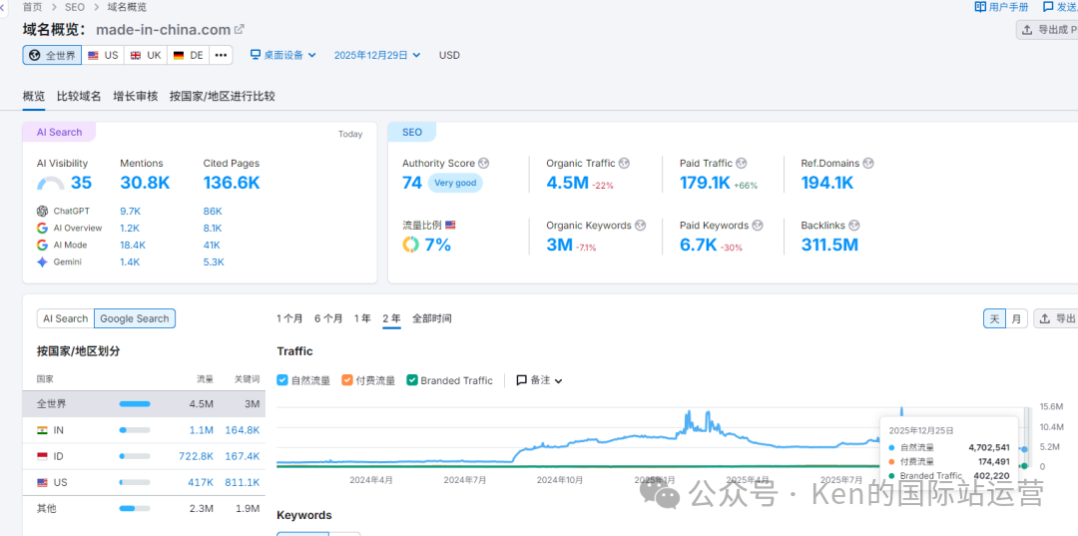
Task: Click the traffic share donut icon
Action: [x=411, y=245]
